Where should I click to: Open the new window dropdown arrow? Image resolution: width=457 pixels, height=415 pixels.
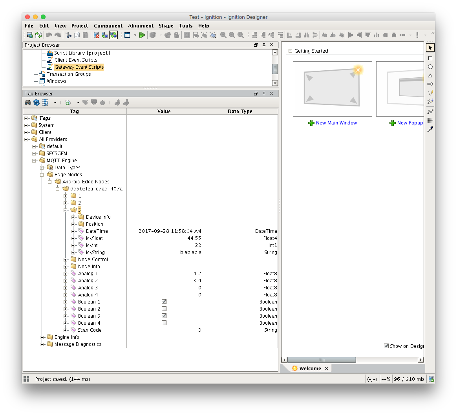point(135,35)
